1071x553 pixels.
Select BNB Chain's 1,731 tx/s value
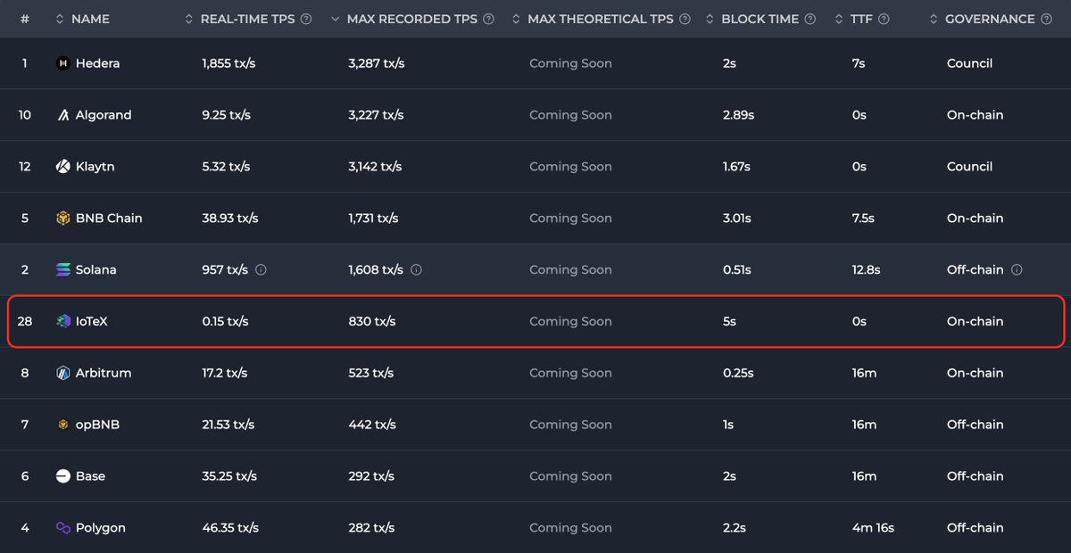tap(373, 219)
